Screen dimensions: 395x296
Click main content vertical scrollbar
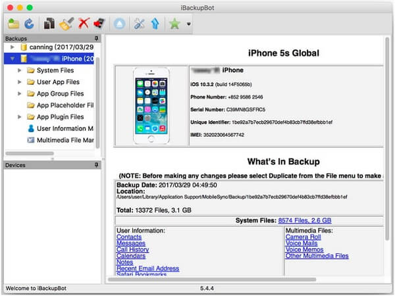coord(387,139)
